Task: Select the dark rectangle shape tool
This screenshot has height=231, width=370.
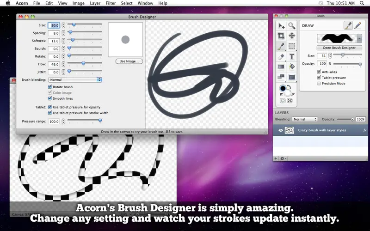Action: coord(292,77)
